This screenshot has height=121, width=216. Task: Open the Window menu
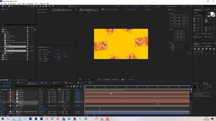[42, 4]
